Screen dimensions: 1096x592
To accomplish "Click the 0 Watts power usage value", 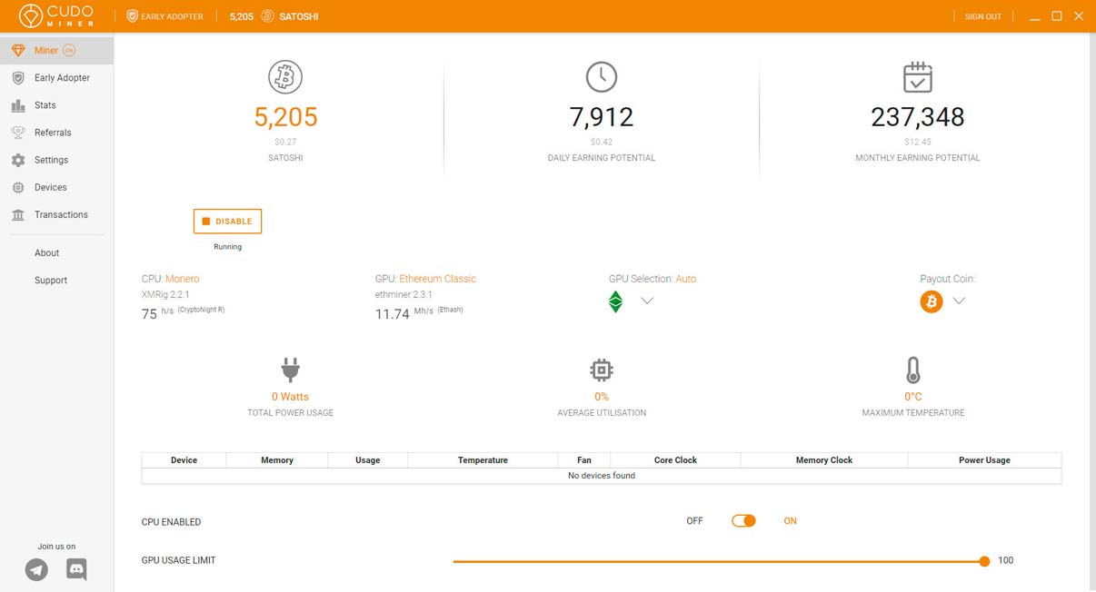I will (x=291, y=397).
